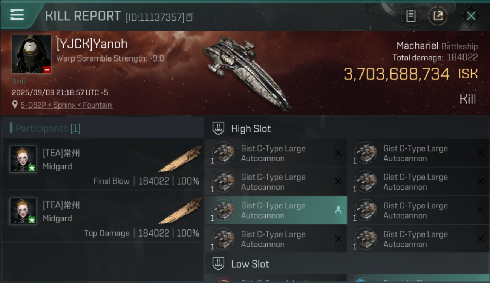Open the Final Blow participant portrait
Screen dimensions: 490x283
23,159
